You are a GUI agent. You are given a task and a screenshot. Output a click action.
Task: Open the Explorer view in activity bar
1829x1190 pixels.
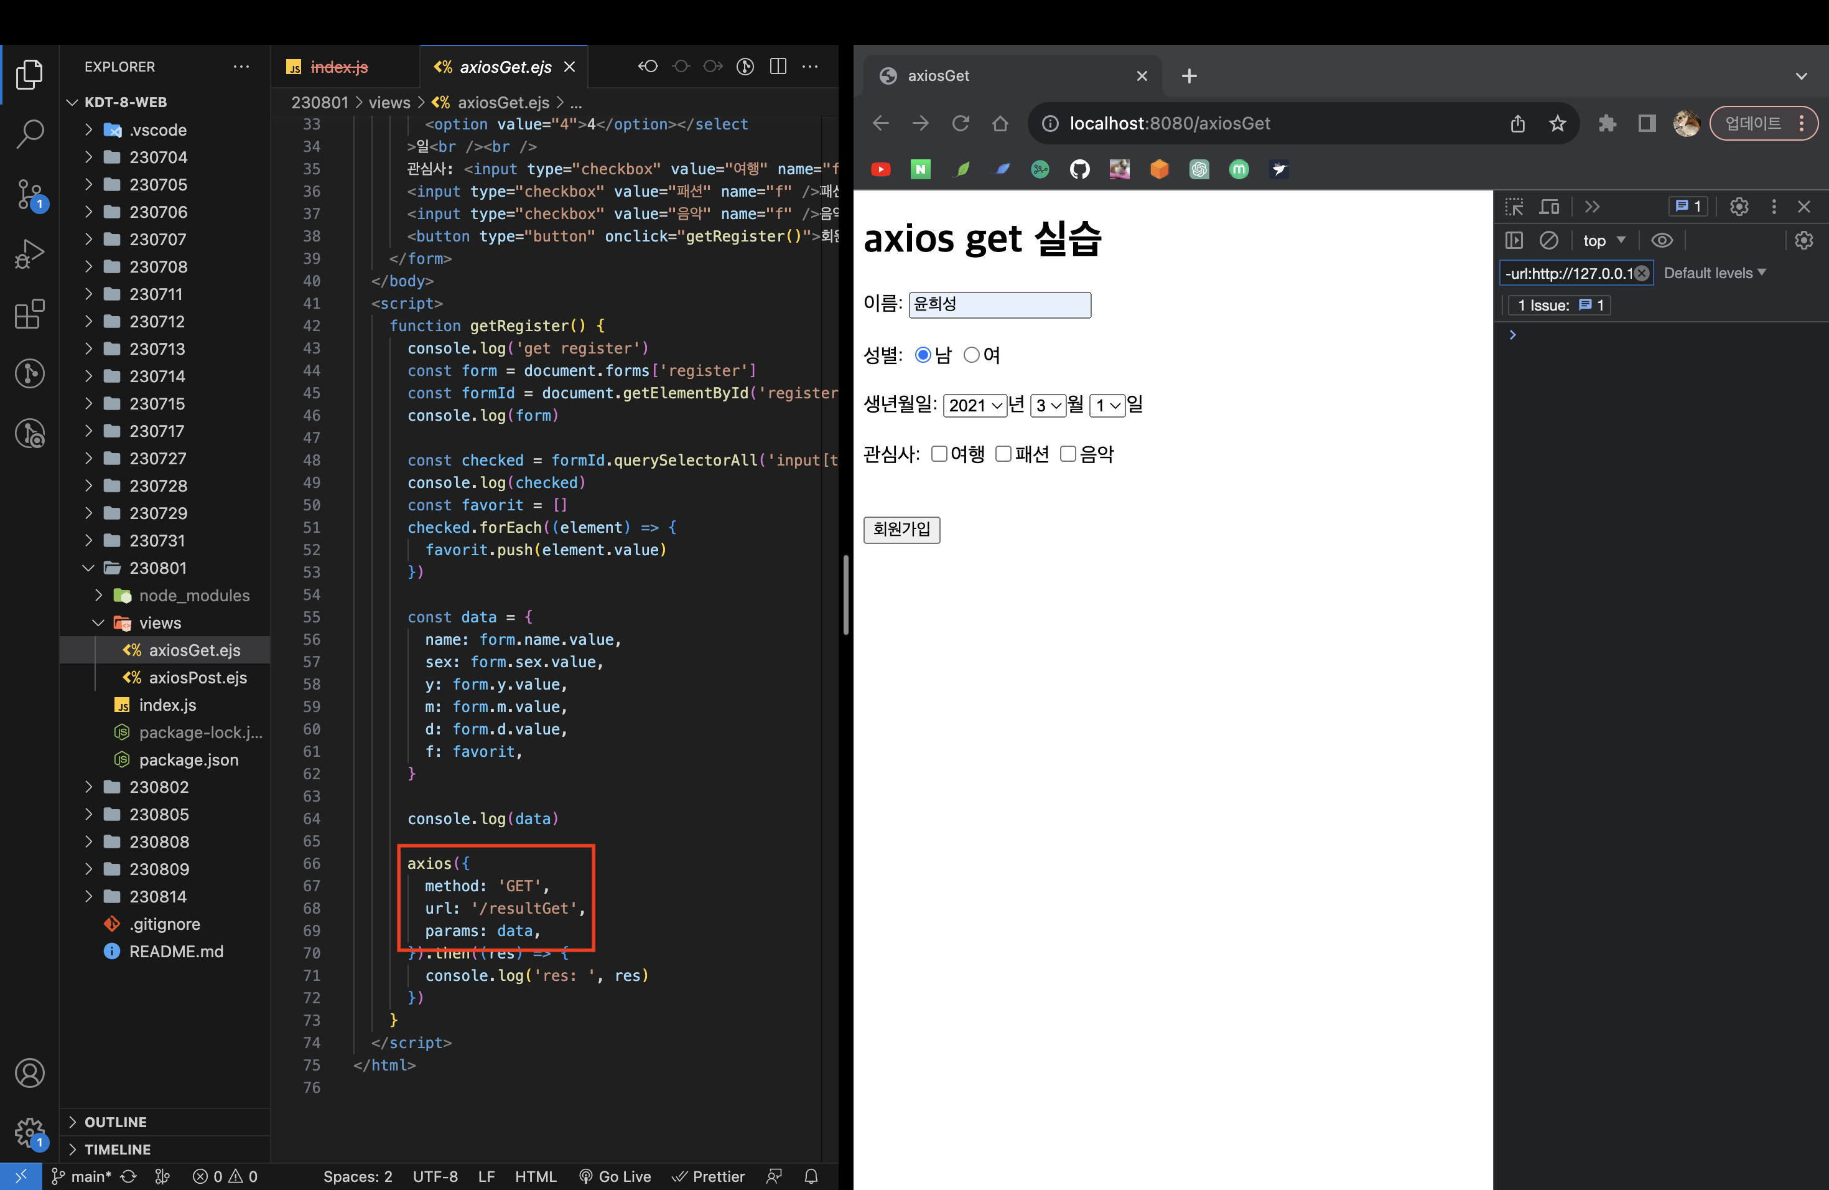coord(29,75)
